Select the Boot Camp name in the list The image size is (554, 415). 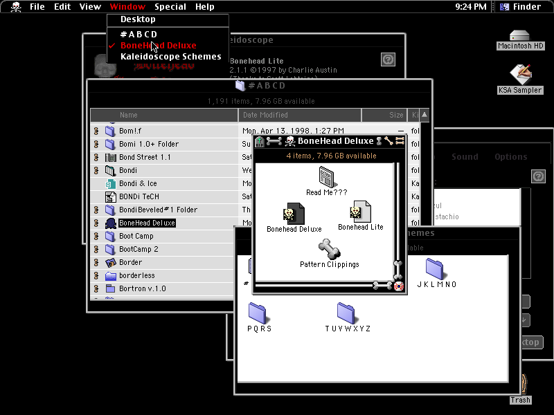[136, 236]
